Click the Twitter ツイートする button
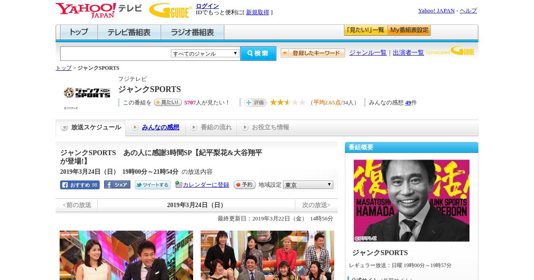 coord(153,185)
